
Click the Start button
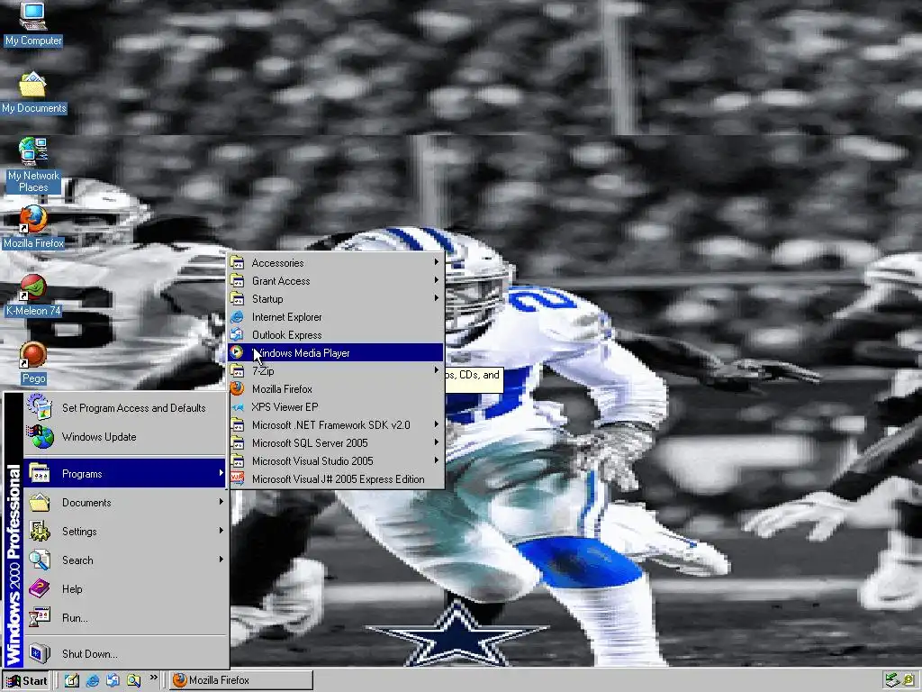26,681
